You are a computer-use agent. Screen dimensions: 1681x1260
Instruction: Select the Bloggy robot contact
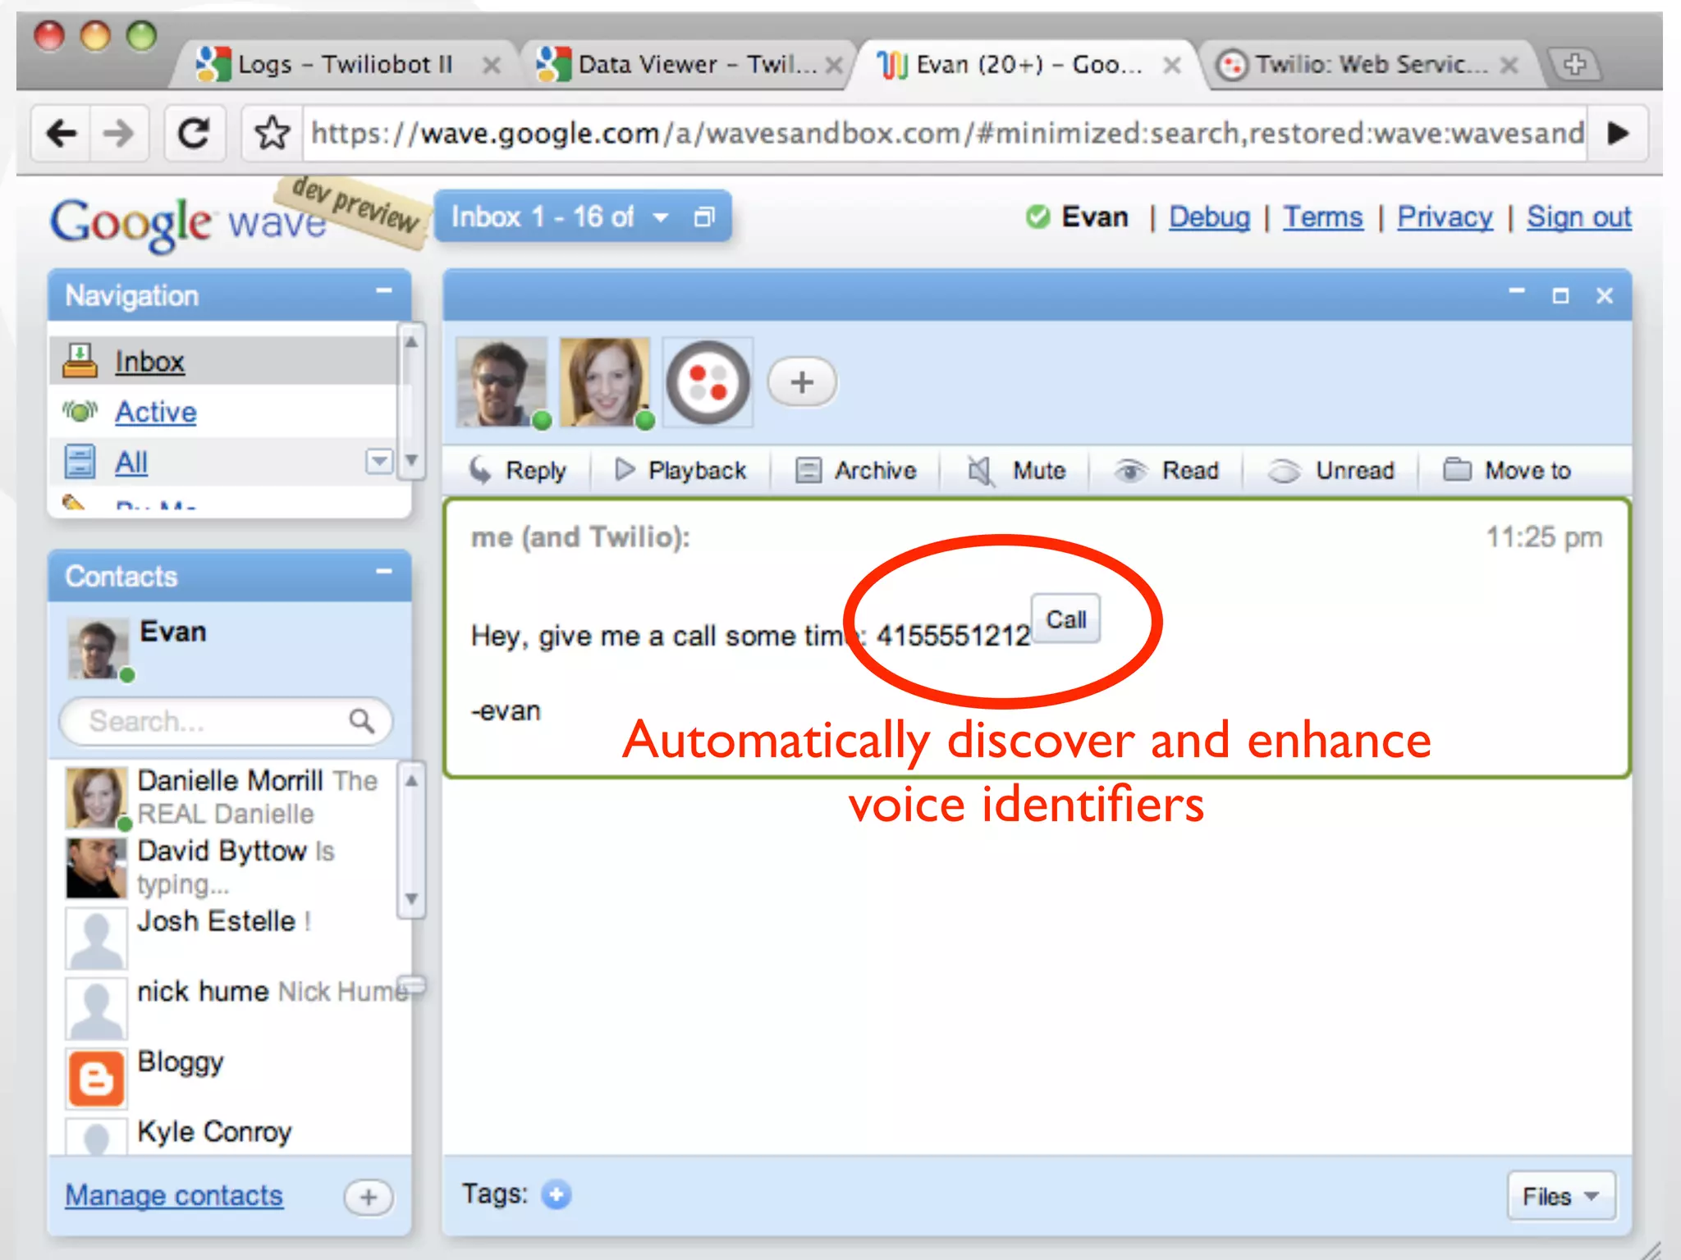tap(230, 1077)
